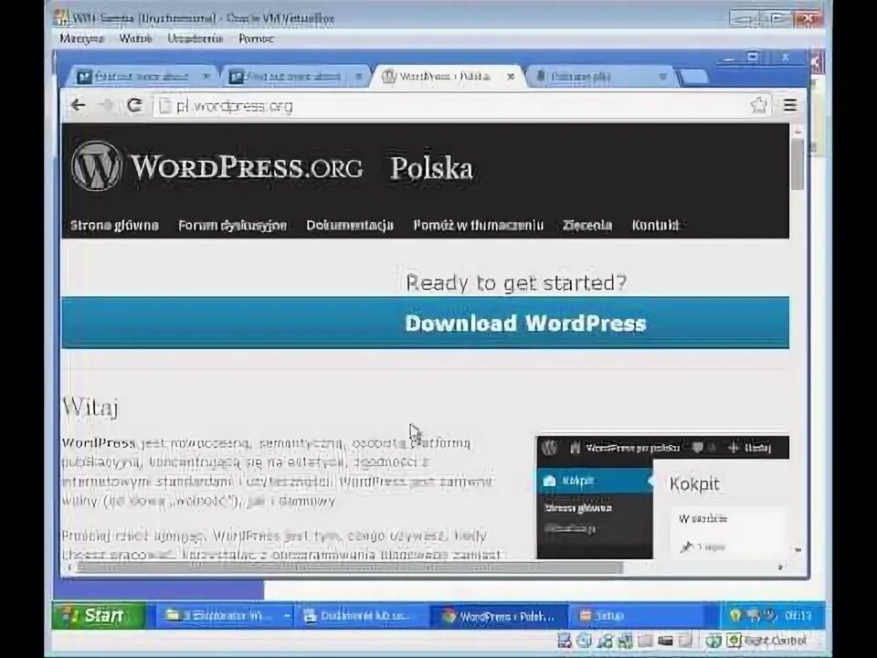This screenshot has height=658, width=877.
Task: Click the WordPress Polska Chrome taskbar button
Action: [500, 615]
